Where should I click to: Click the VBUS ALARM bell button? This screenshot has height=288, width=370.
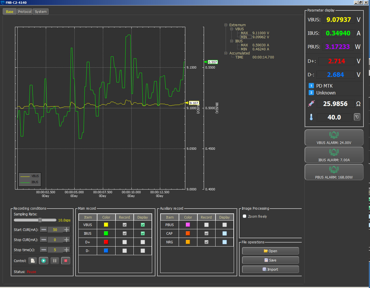point(334,138)
